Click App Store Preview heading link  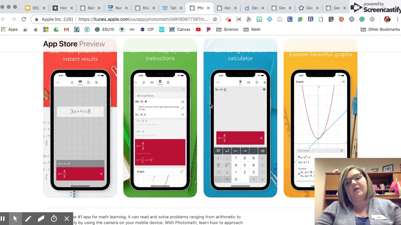[74, 44]
